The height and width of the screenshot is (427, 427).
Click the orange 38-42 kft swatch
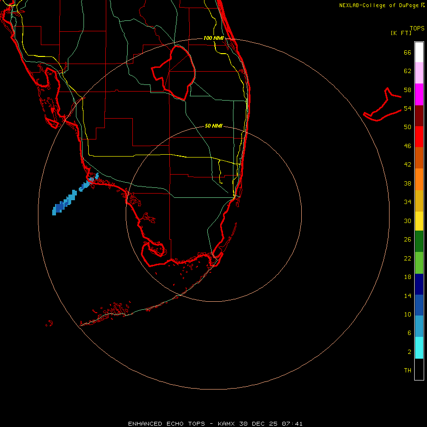(x=419, y=179)
